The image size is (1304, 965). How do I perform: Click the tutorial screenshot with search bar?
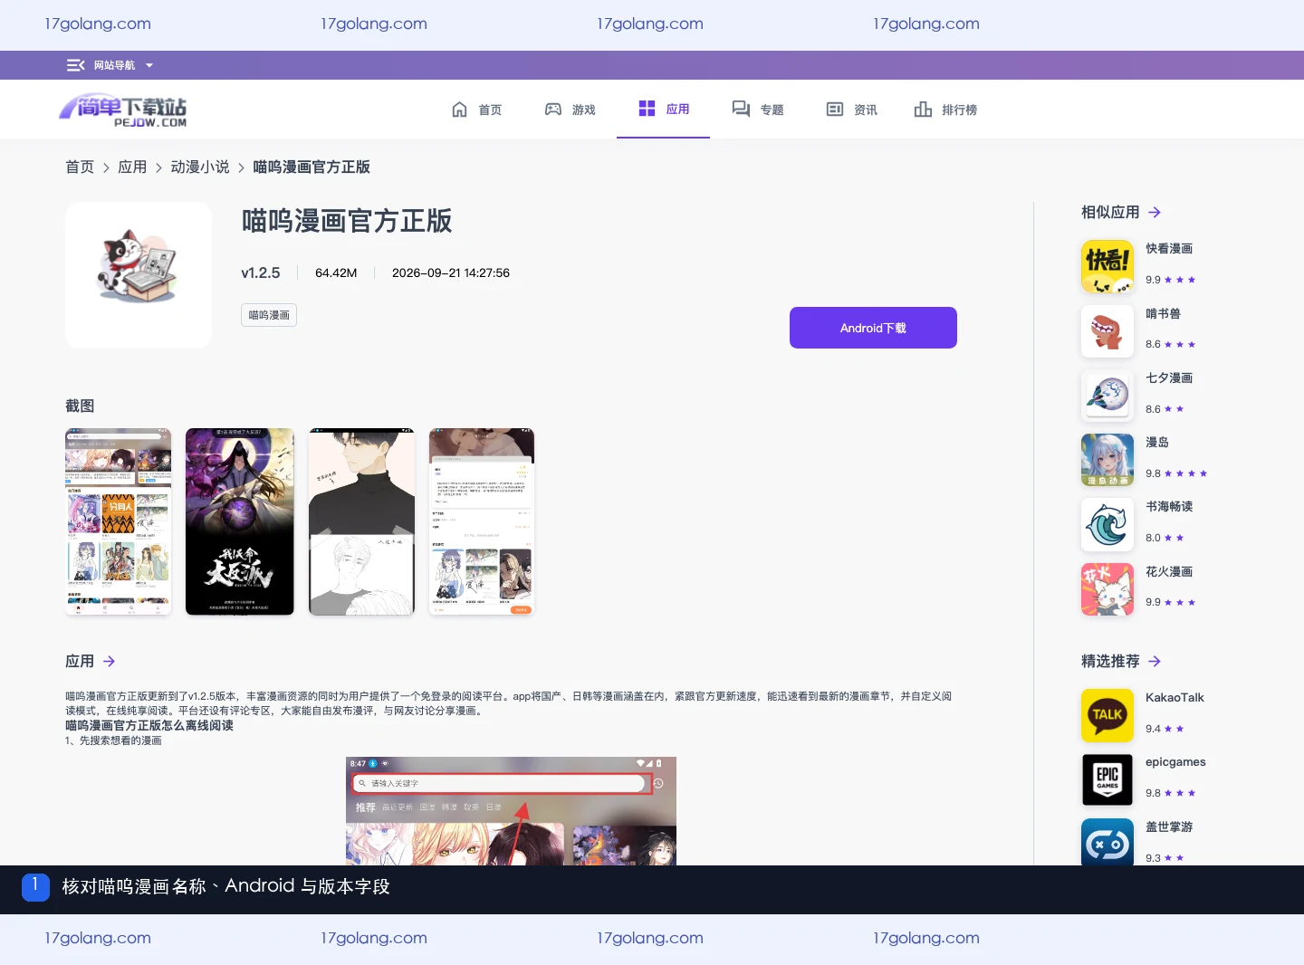pos(511,811)
